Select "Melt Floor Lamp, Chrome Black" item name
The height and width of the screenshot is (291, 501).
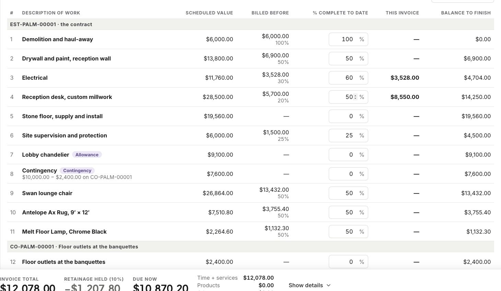65,232
